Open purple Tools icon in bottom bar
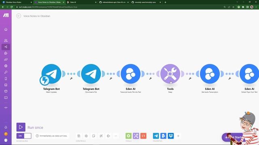 [136, 136]
